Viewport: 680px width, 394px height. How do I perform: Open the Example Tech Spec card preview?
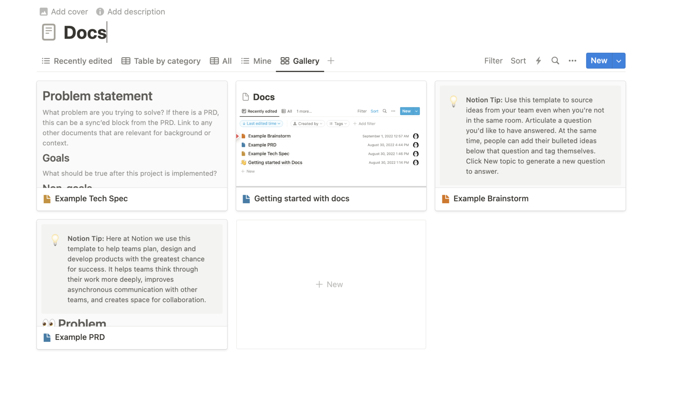click(132, 135)
